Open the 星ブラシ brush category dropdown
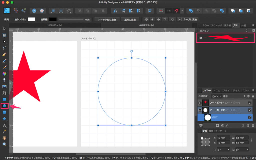 pos(223,30)
